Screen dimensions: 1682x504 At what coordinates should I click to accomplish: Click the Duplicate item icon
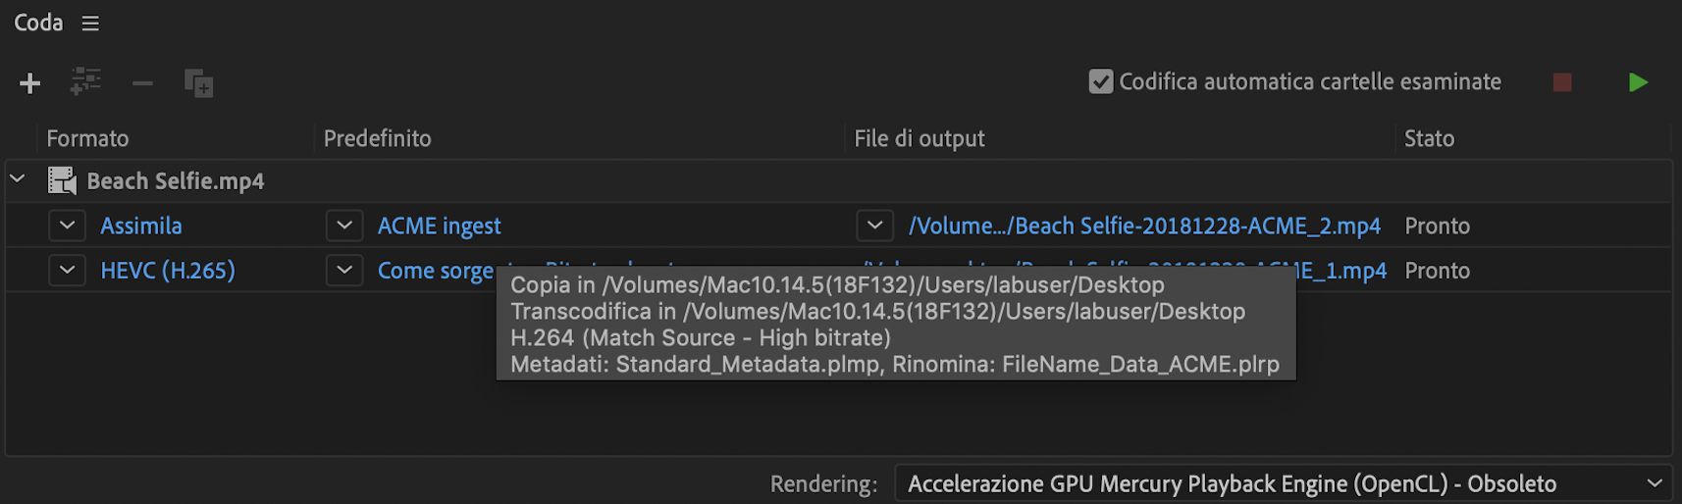pos(199,83)
